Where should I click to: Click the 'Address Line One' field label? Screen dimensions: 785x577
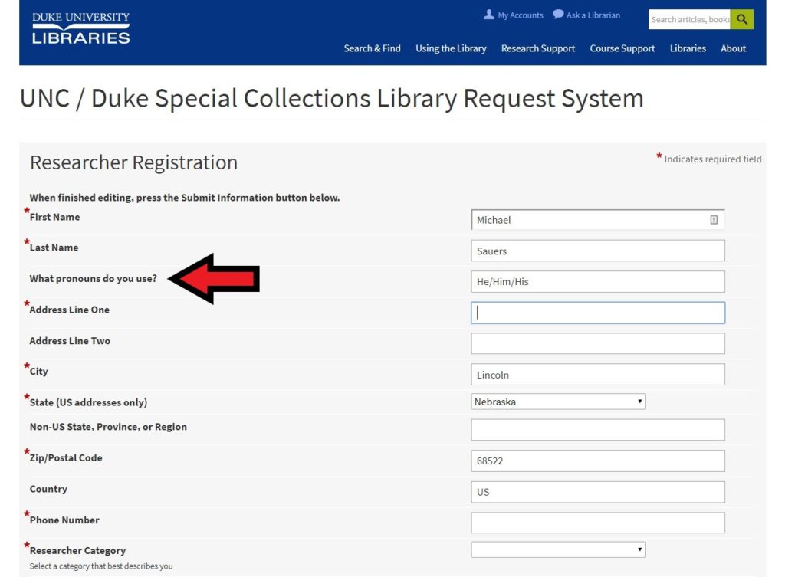(70, 310)
